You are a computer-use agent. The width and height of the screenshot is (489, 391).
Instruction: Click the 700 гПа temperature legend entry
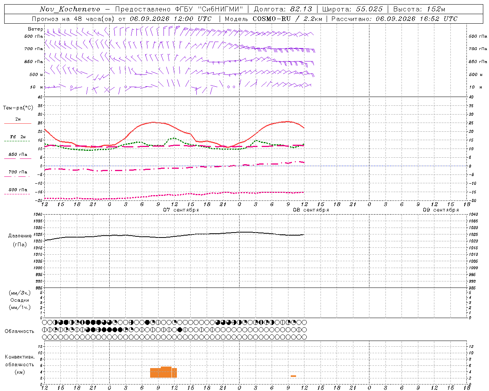[x=18, y=173]
